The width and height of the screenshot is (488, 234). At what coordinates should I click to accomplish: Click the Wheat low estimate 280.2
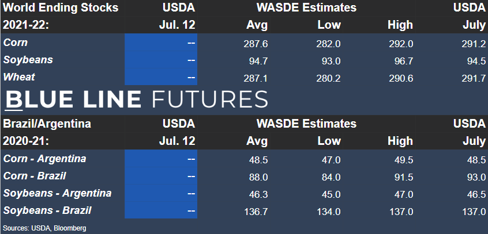click(328, 78)
